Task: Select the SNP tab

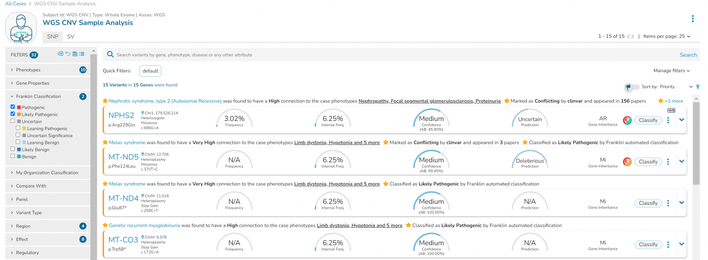Action: point(53,36)
